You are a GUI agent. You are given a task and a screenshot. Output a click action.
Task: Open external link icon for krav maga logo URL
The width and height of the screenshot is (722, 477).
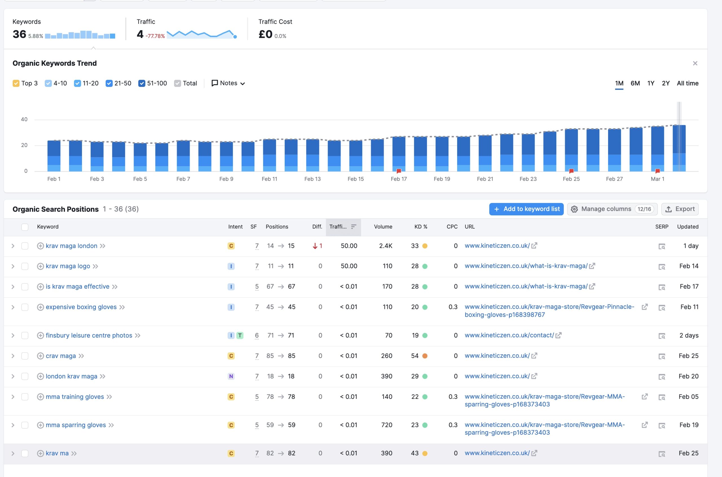pos(592,266)
